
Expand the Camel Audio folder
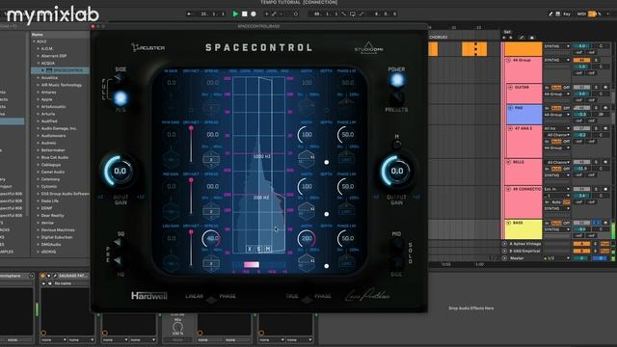[39, 172]
